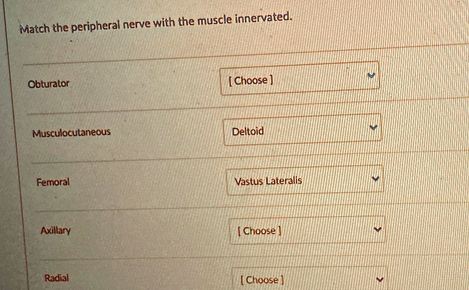
Task: Click the Musculocutaneous nerve label
Action: [71, 132]
